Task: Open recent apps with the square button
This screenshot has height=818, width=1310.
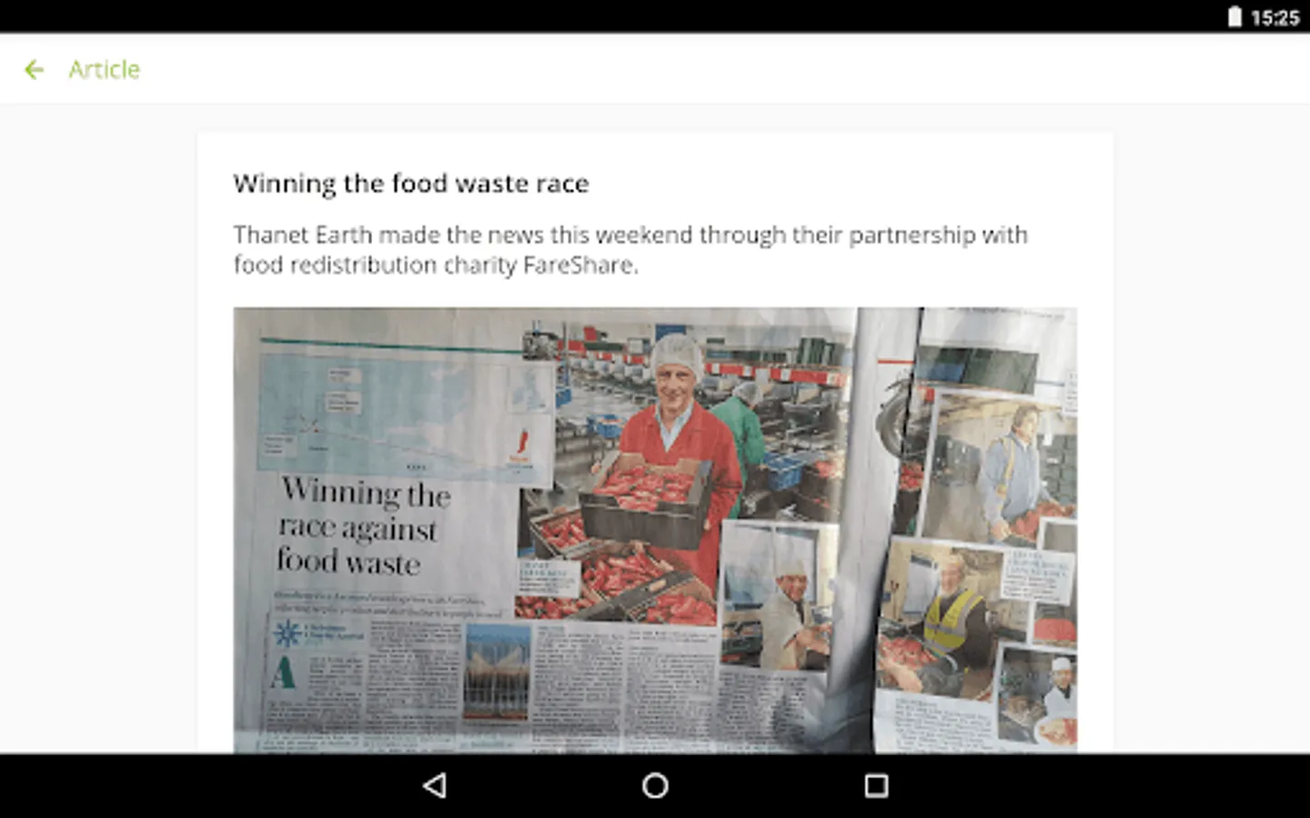Action: coord(876,785)
